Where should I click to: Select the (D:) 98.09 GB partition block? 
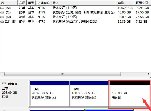(50, 94)
